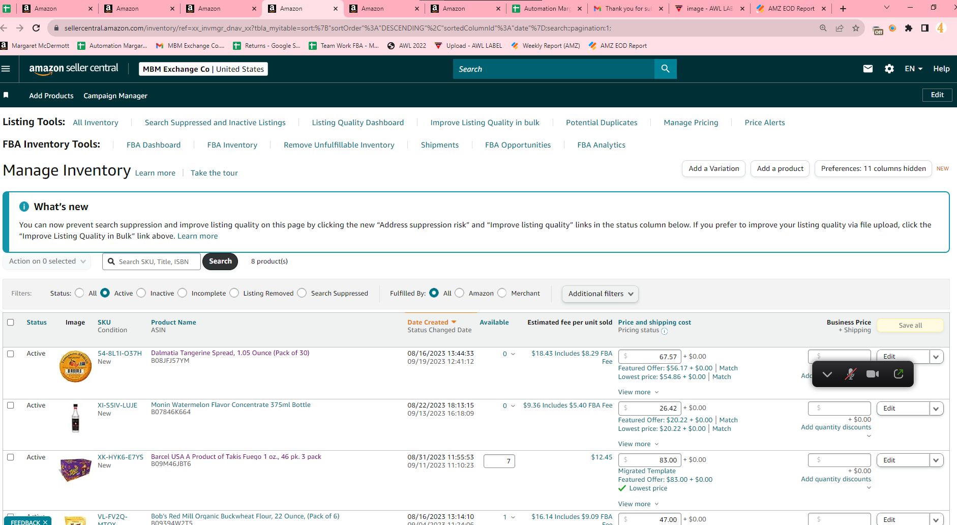Select the Listing Removed status radio button
Image resolution: width=957 pixels, height=525 pixels.
tap(234, 293)
